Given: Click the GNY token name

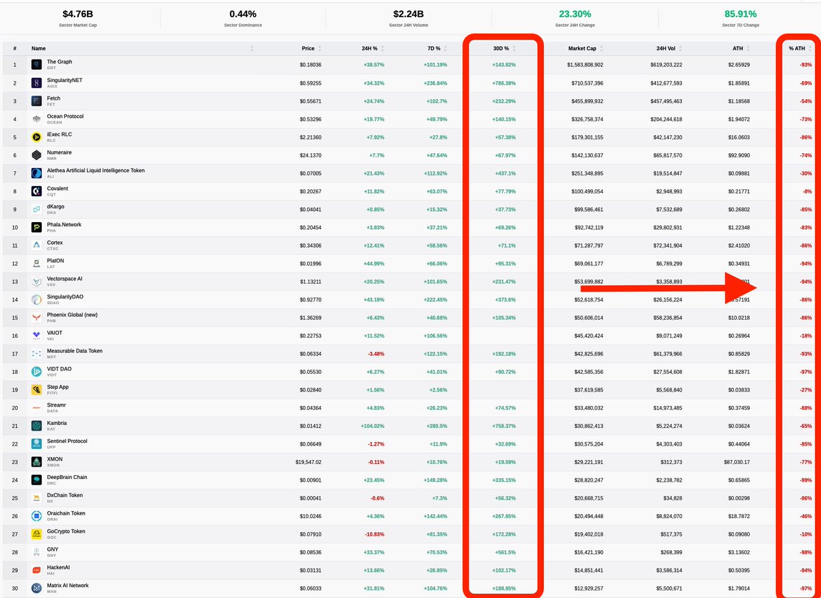Looking at the screenshot, I should 52,549.
